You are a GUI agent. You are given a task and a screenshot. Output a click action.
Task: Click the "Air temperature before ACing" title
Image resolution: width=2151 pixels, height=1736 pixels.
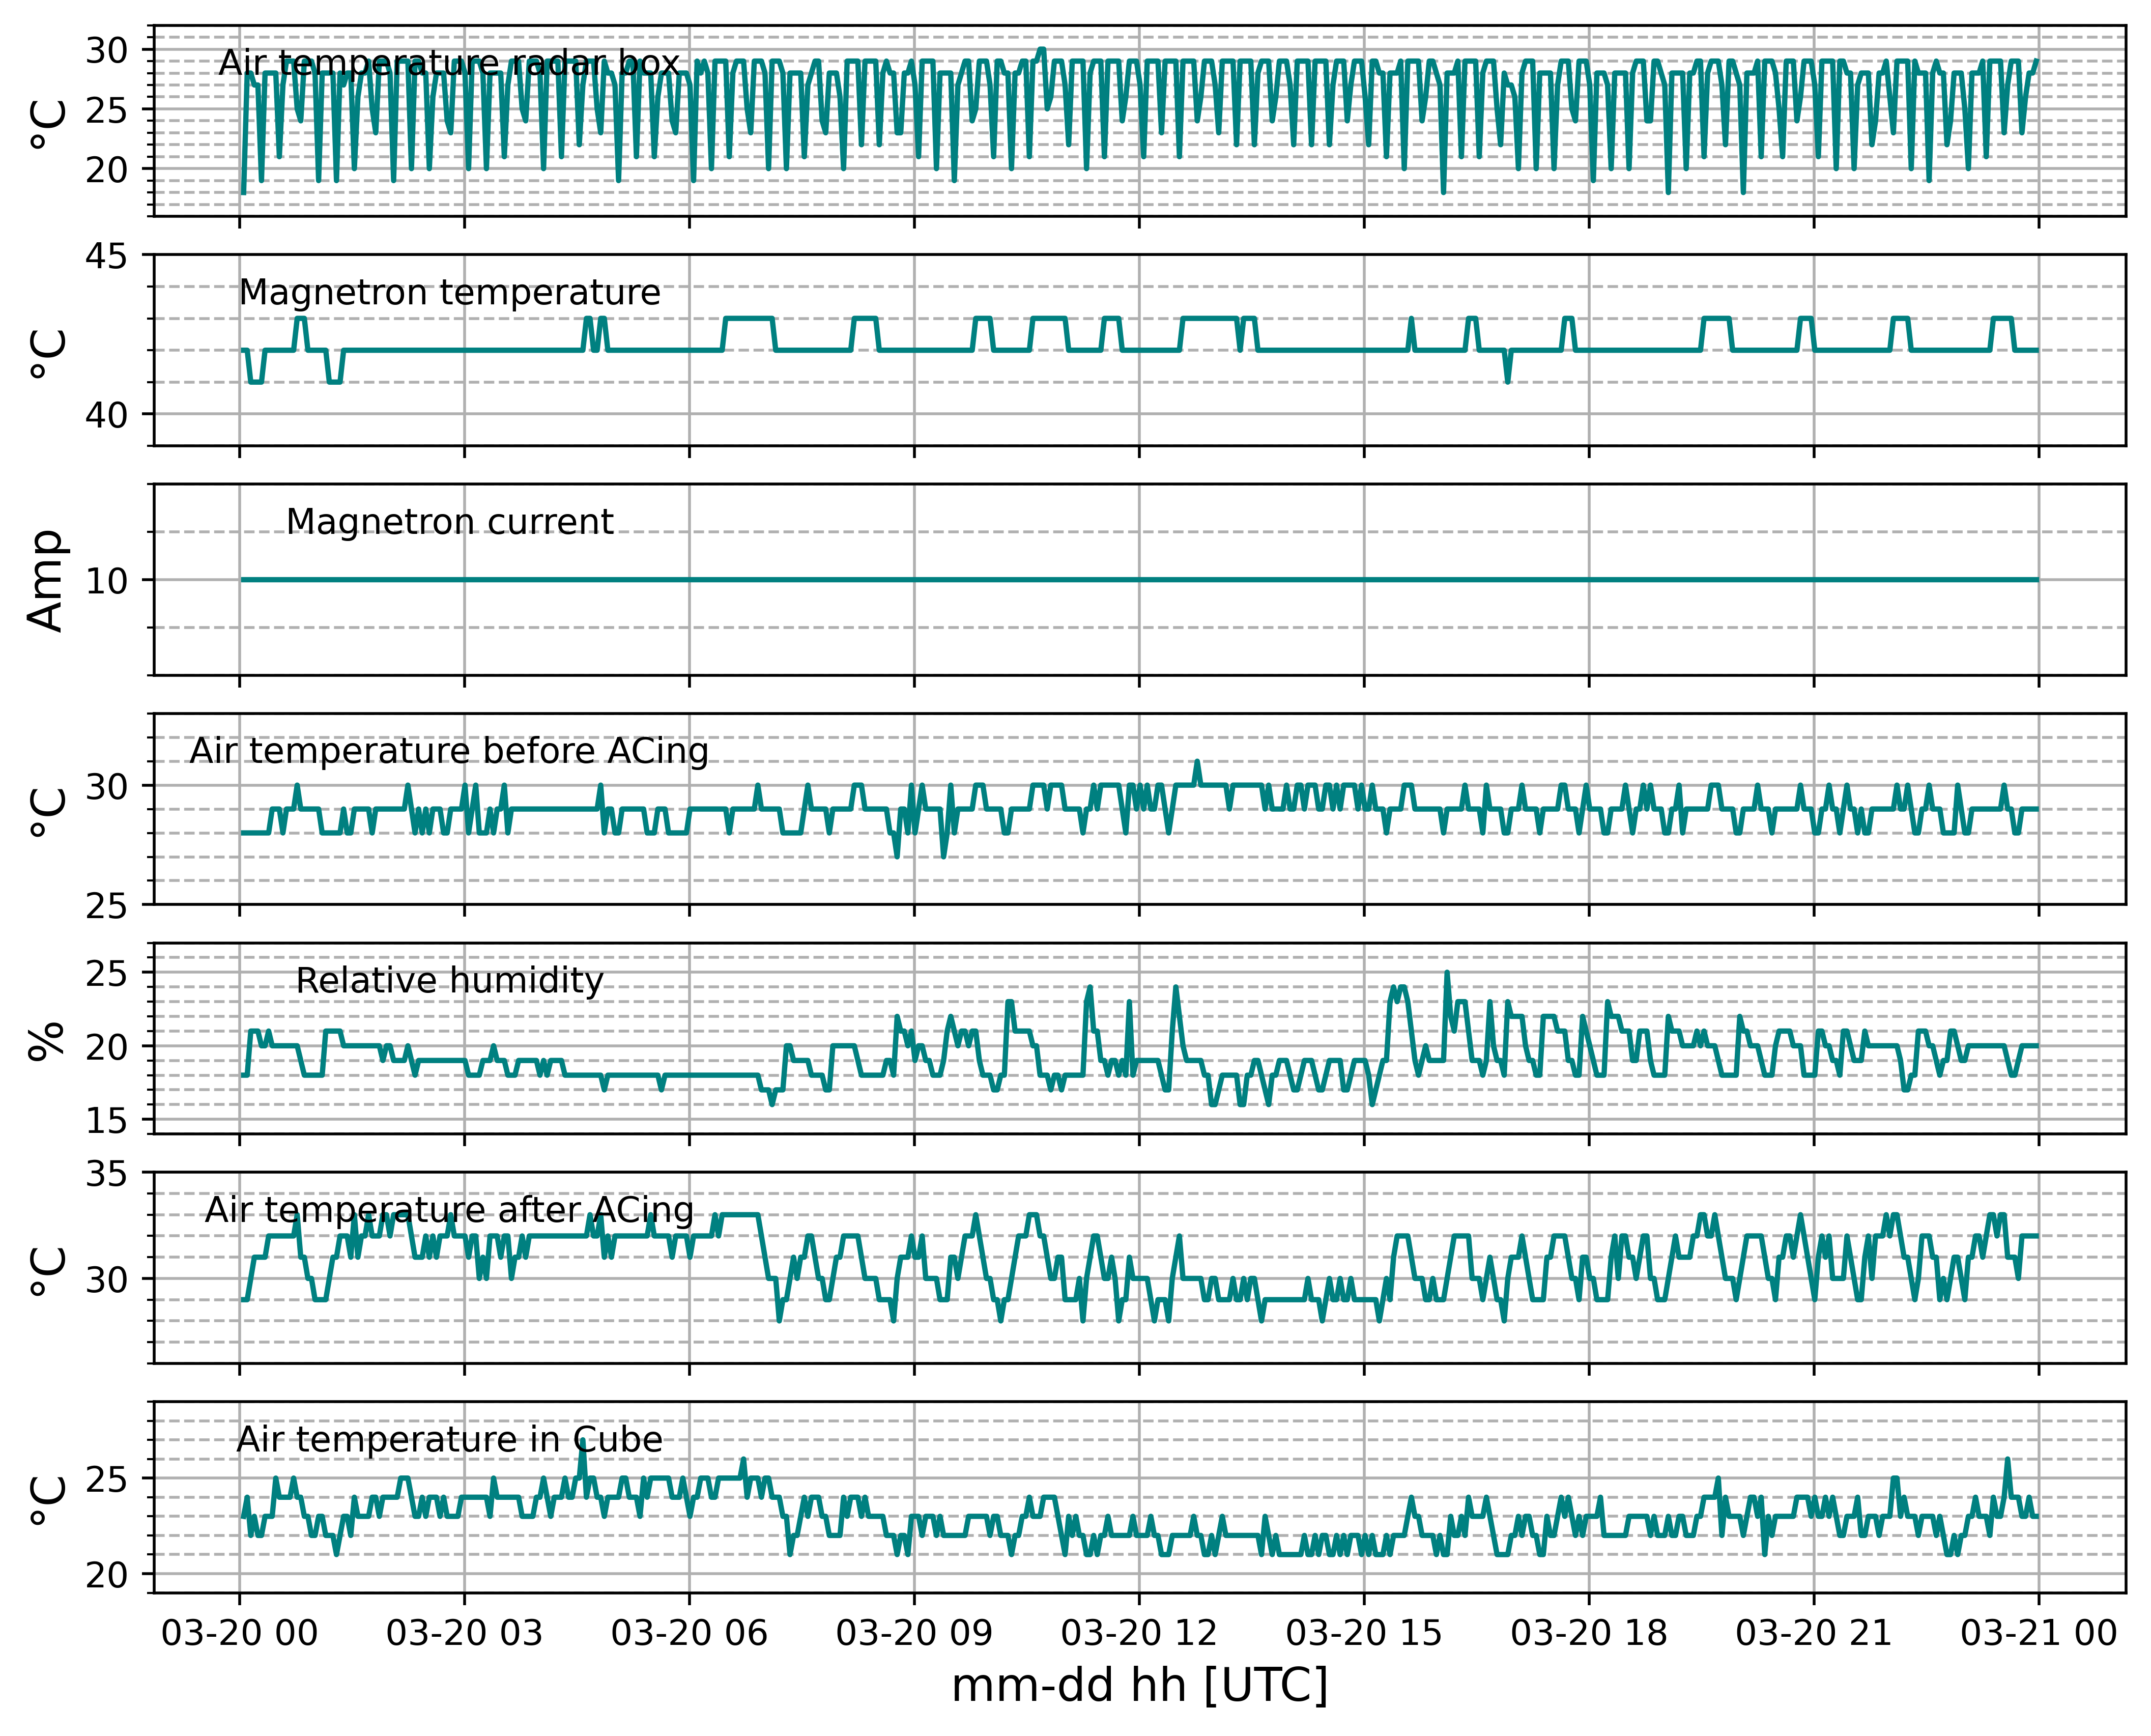tap(449, 751)
